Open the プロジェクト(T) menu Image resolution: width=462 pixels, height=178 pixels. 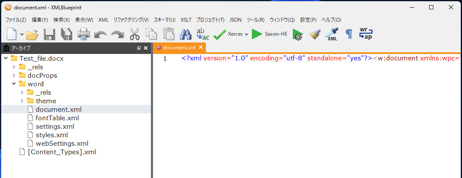coord(211,20)
